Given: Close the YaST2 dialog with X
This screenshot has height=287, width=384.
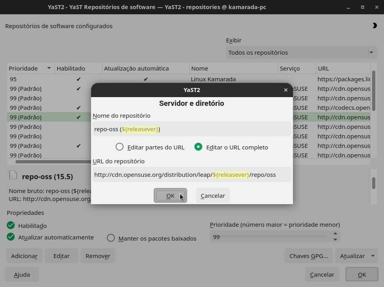Looking at the screenshot, I should click(x=285, y=90).
